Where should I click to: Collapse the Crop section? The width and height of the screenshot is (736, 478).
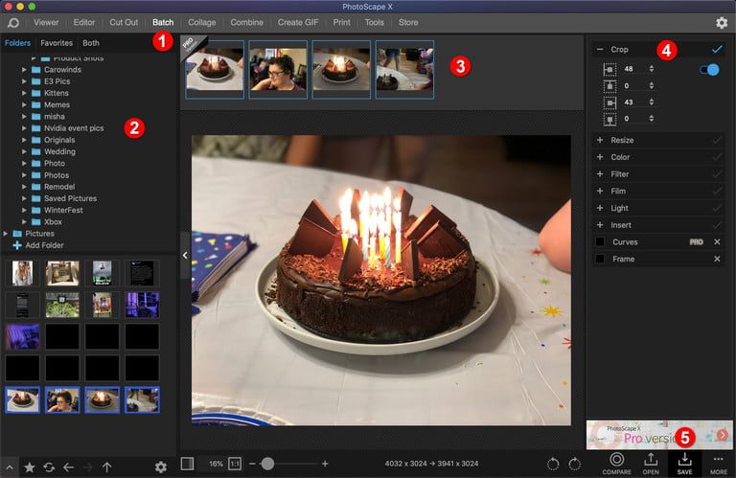click(600, 48)
